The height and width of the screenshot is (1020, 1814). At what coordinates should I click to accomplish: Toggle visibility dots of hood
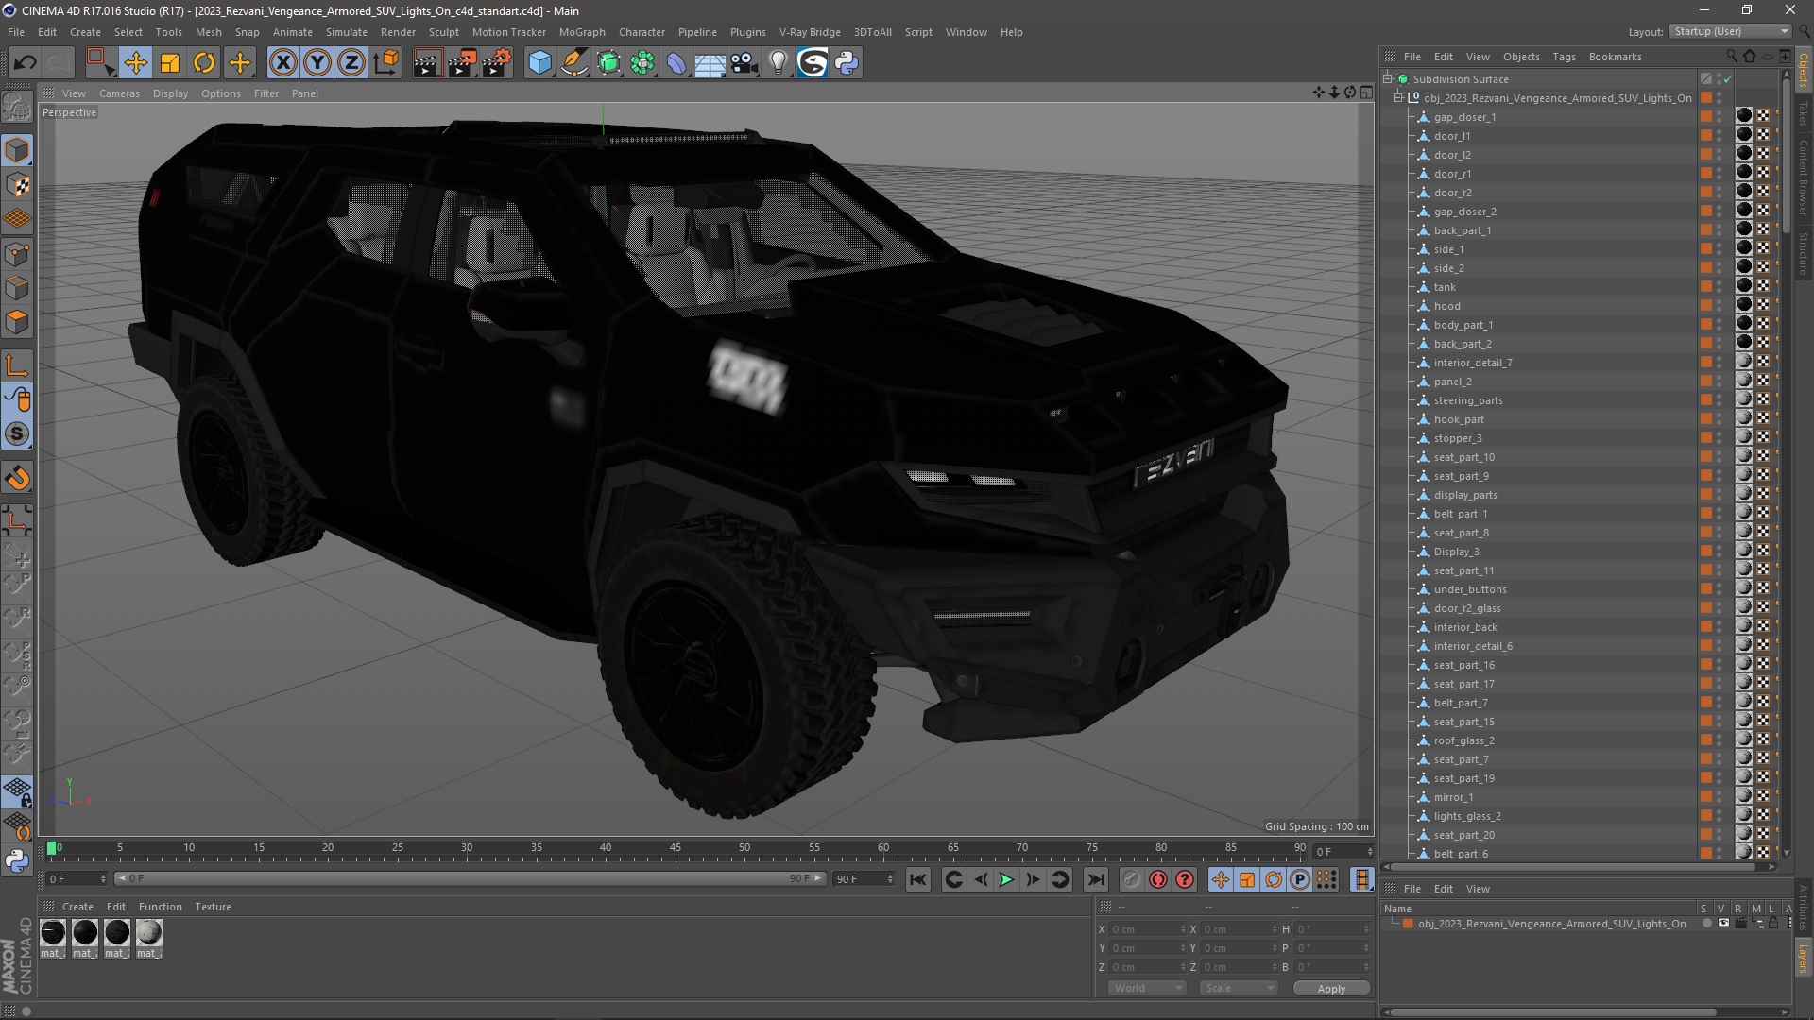(1720, 306)
